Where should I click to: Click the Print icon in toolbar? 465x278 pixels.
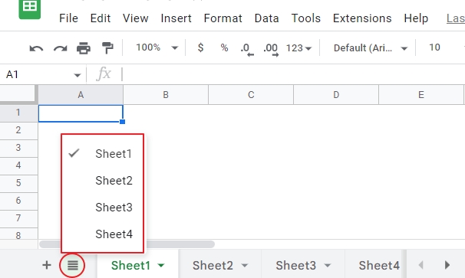coord(84,48)
